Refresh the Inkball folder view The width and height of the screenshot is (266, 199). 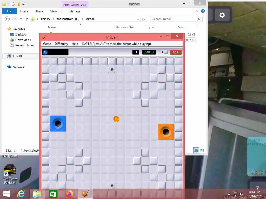[144, 19]
